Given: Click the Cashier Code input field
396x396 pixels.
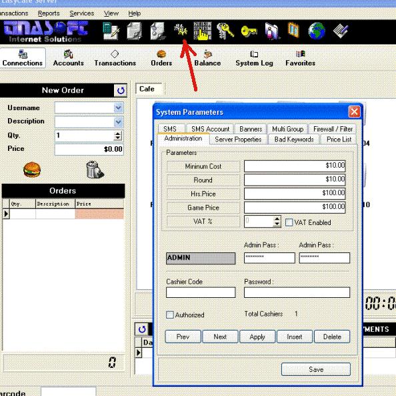Looking at the screenshot, I should coord(201,292).
